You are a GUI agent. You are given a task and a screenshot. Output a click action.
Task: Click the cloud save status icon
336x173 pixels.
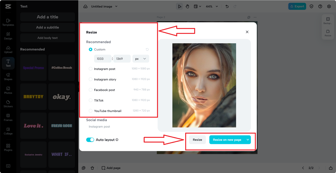click(x=85, y=7)
